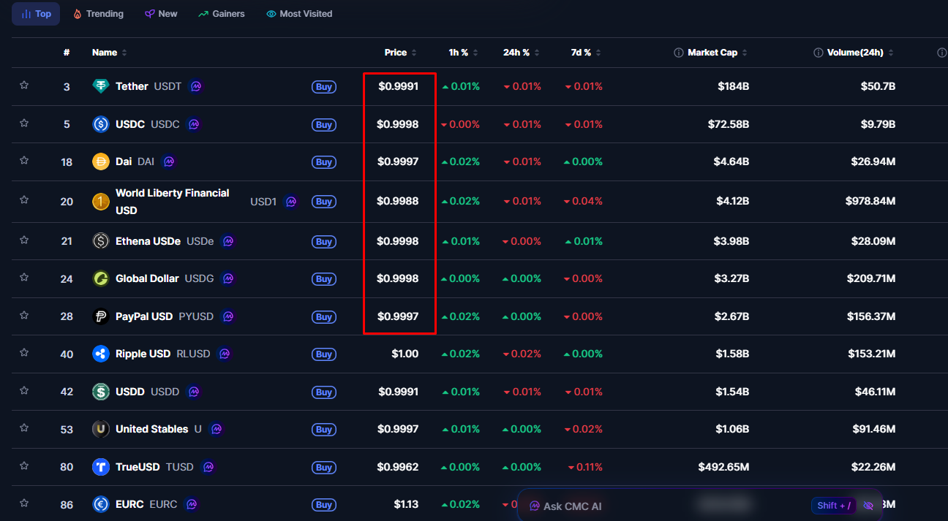Screen dimensions: 948x521
Task: Toggle the watchlist star for Ethena USDe
Action: pyautogui.click(x=24, y=240)
